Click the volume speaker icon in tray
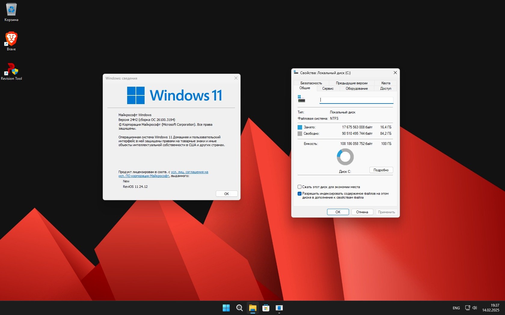 pyautogui.click(x=475, y=308)
